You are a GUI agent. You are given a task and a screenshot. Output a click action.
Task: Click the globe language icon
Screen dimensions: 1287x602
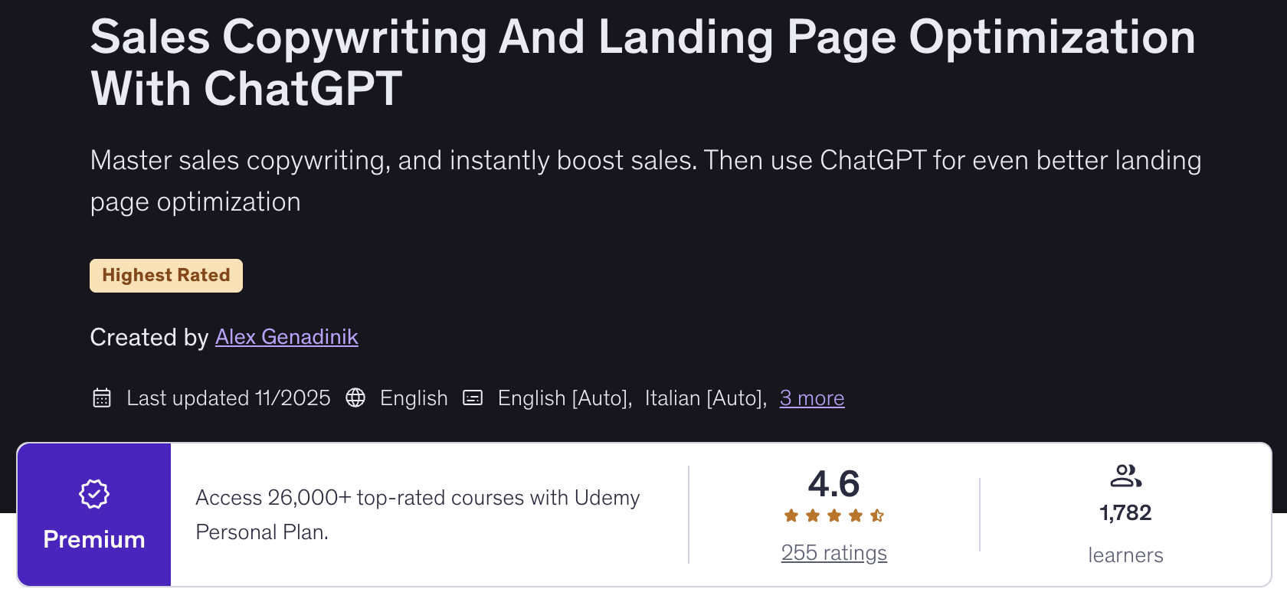click(x=355, y=398)
